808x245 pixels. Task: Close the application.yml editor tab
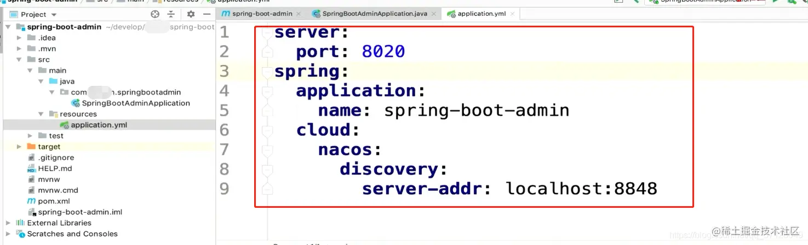click(512, 14)
